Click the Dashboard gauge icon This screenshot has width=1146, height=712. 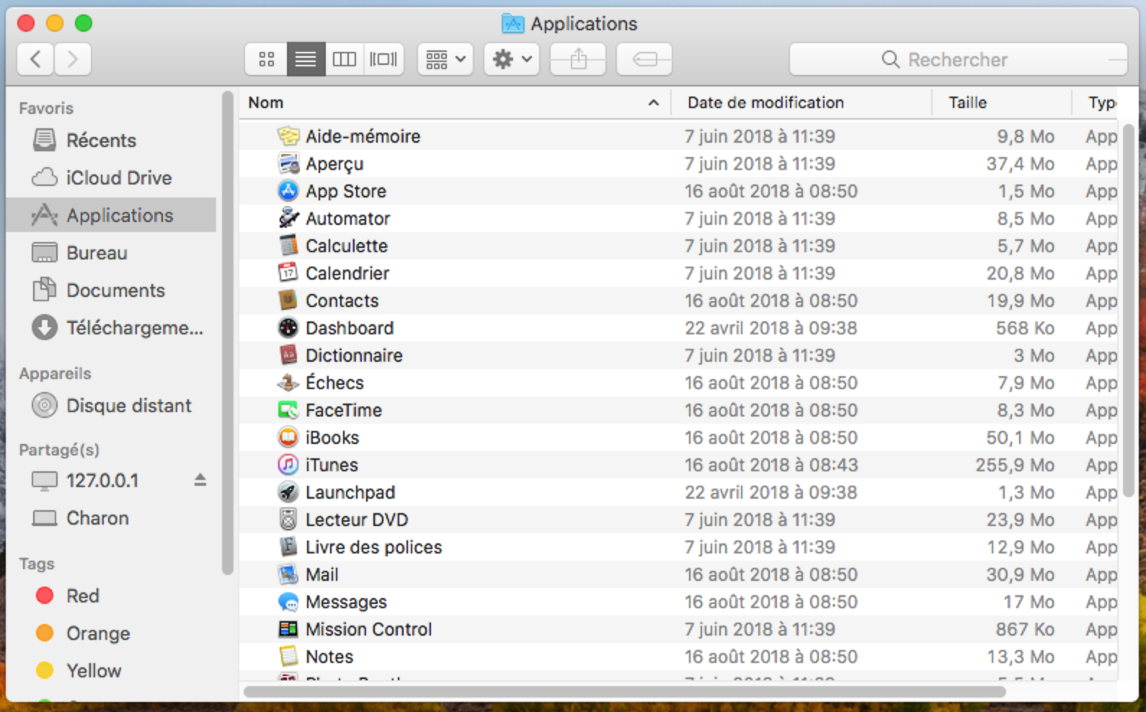pos(288,328)
